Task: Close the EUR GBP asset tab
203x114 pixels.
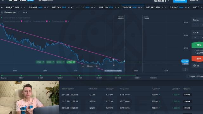Action: click(x=48, y=8)
